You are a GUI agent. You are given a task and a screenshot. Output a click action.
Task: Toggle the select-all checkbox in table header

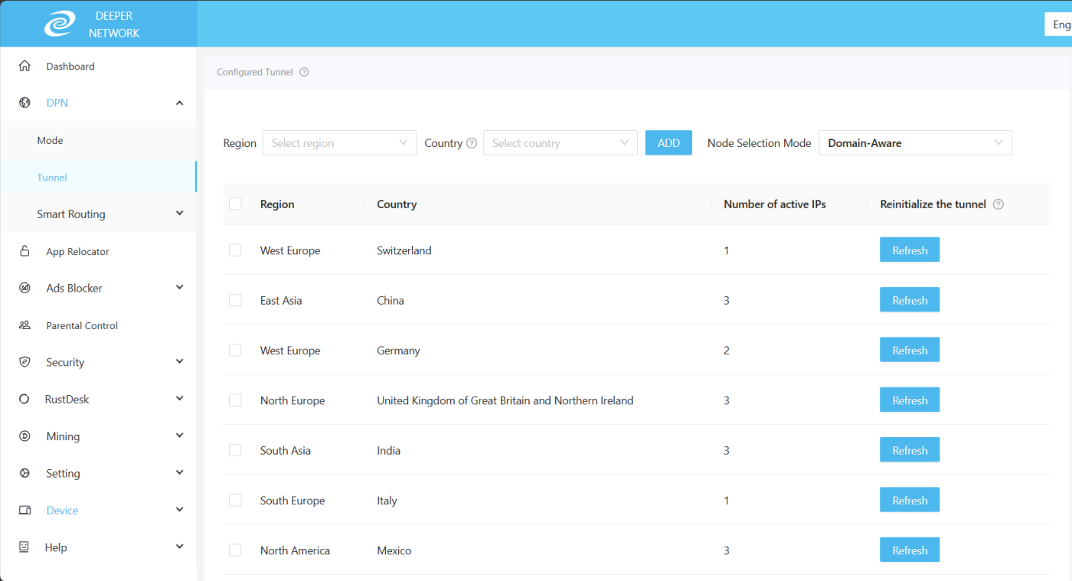click(x=235, y=204)
